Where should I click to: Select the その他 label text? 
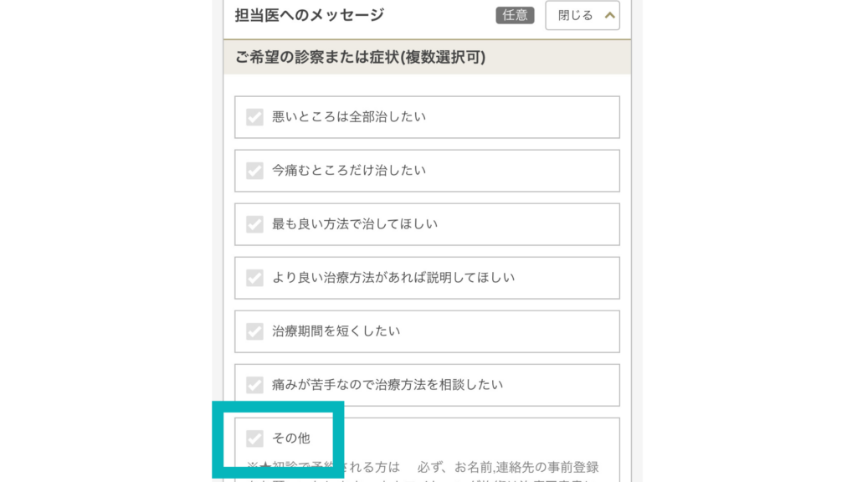[291, 438]
